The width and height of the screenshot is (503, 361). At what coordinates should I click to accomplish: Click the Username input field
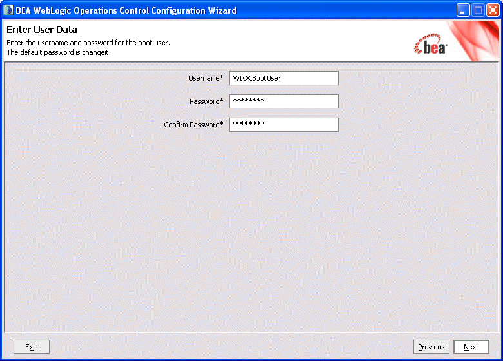click(x=284, y=78)
